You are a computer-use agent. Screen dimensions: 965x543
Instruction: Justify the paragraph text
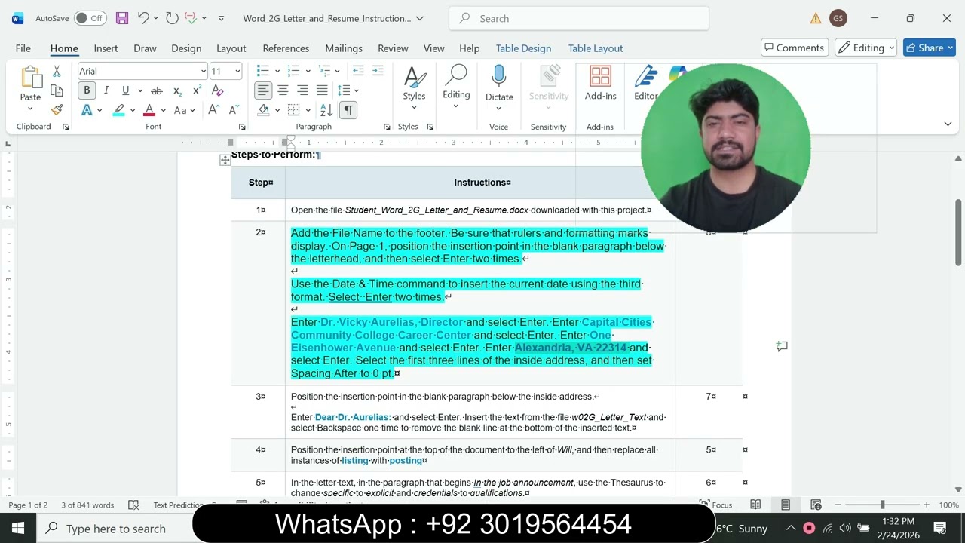point(322,90)
